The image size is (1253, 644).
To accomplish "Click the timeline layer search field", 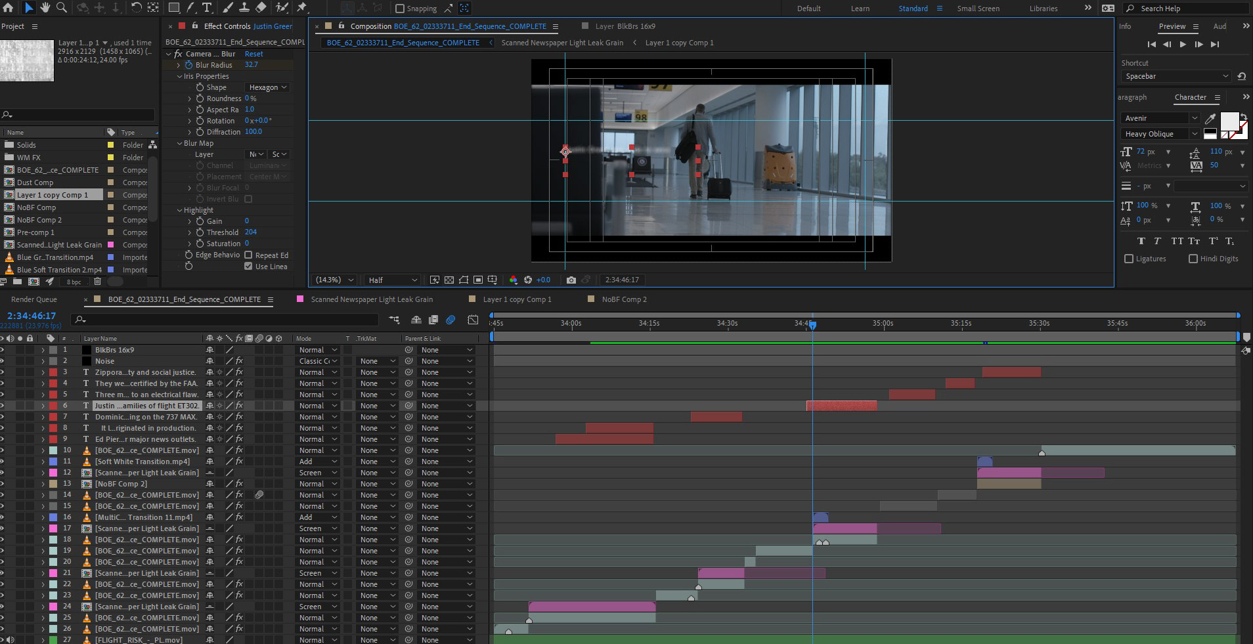I will 225,319.
